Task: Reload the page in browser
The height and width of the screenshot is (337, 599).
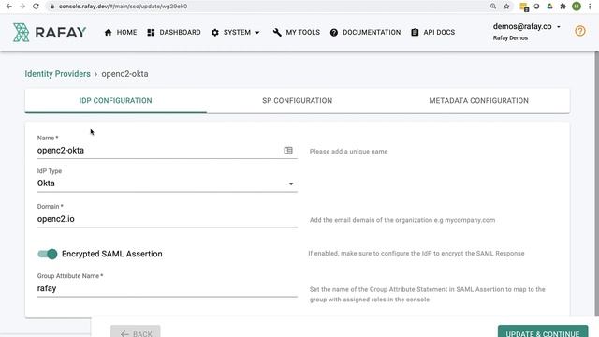Action: [36, 7]
